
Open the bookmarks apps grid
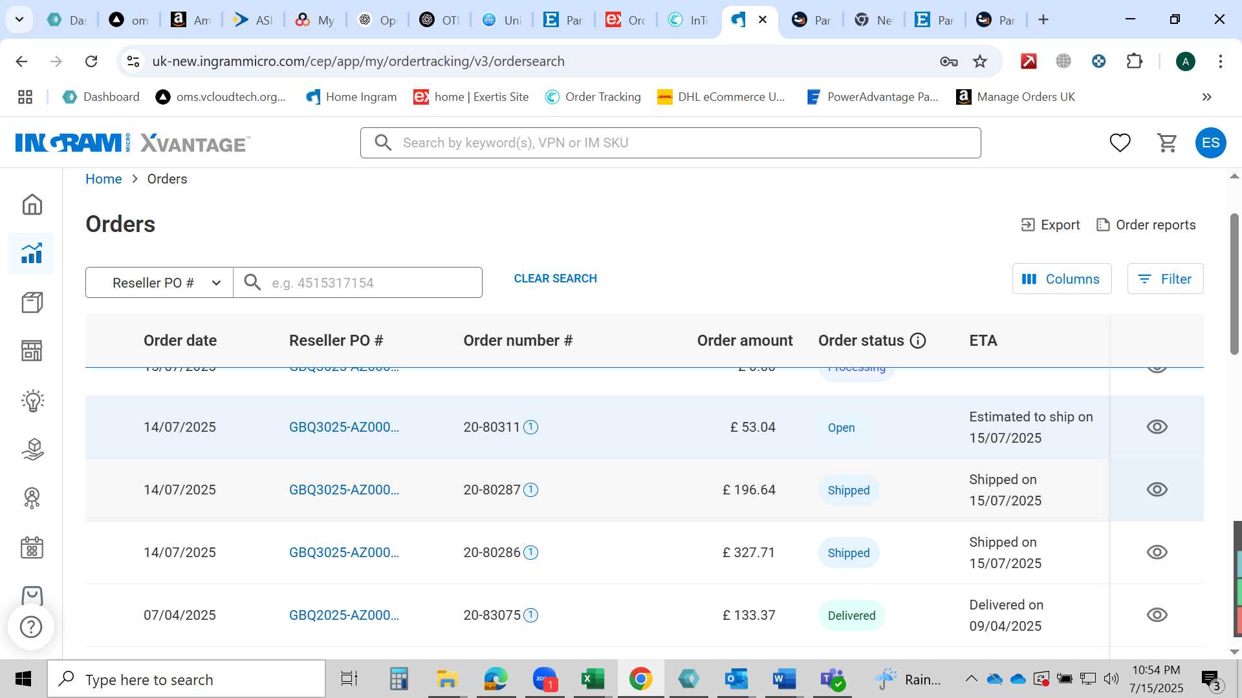click(25, 97)
